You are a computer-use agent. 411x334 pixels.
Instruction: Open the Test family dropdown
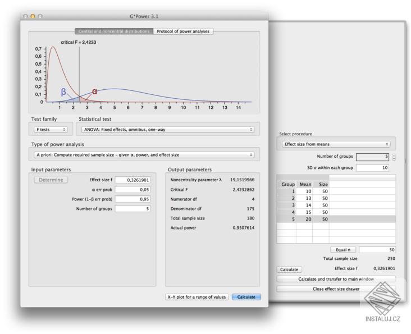click(51, 130)
